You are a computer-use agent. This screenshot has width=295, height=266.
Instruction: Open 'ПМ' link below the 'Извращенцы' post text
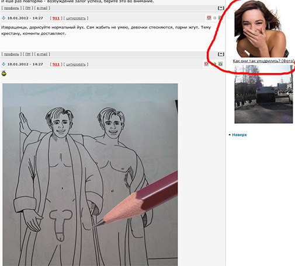[x=28, y=54]
